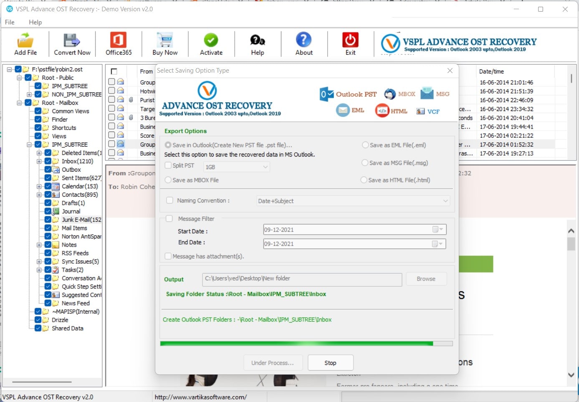579x402 pixels.
Task: Collapse the Root - Mailbox tree node
Action: 19,103
